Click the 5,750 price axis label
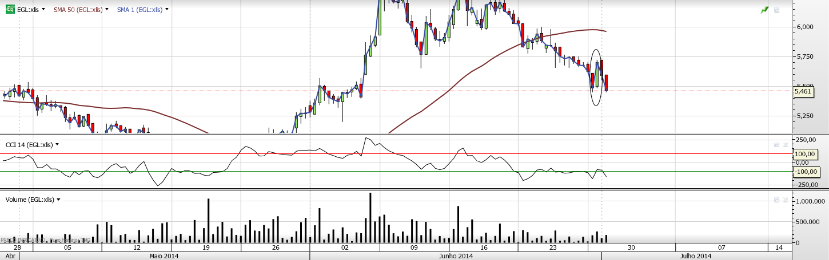 804,56
